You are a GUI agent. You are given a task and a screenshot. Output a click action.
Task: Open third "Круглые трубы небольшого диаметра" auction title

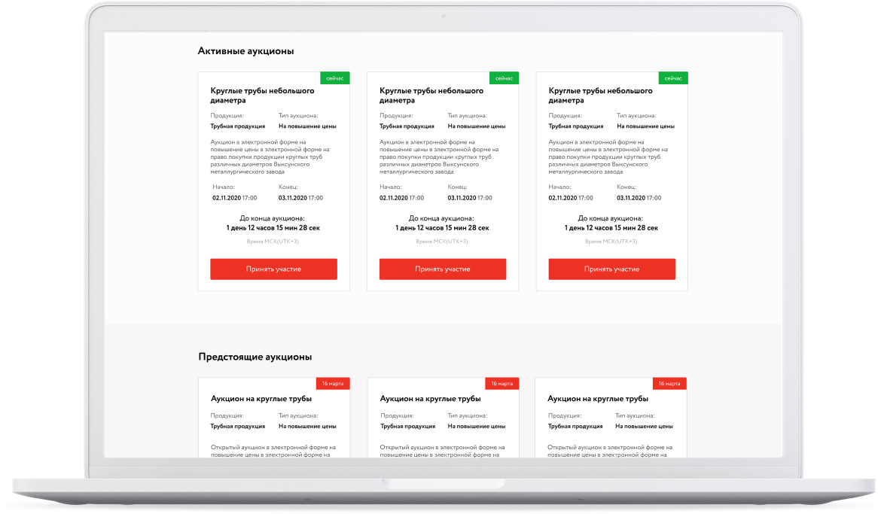point(600,95)
